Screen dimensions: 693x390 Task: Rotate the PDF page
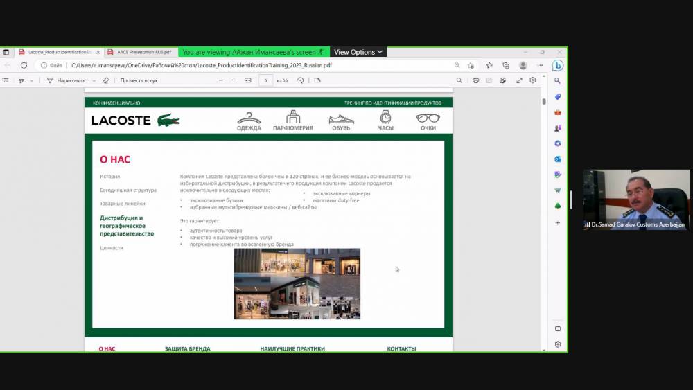pos(301,80)
